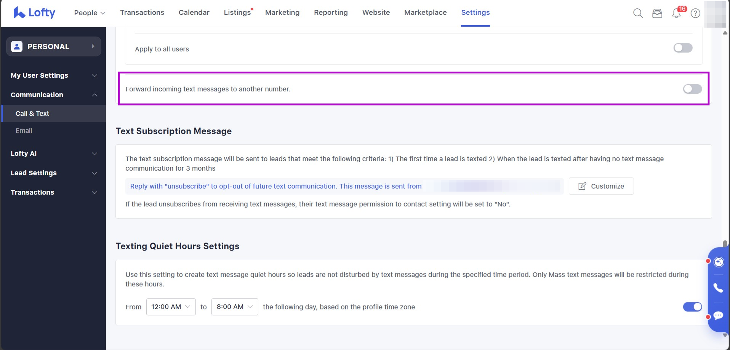The height and width of the screenshot is (350, 730).
Task: Turn on forwarding incoming text messages
Action: (692, 89)
